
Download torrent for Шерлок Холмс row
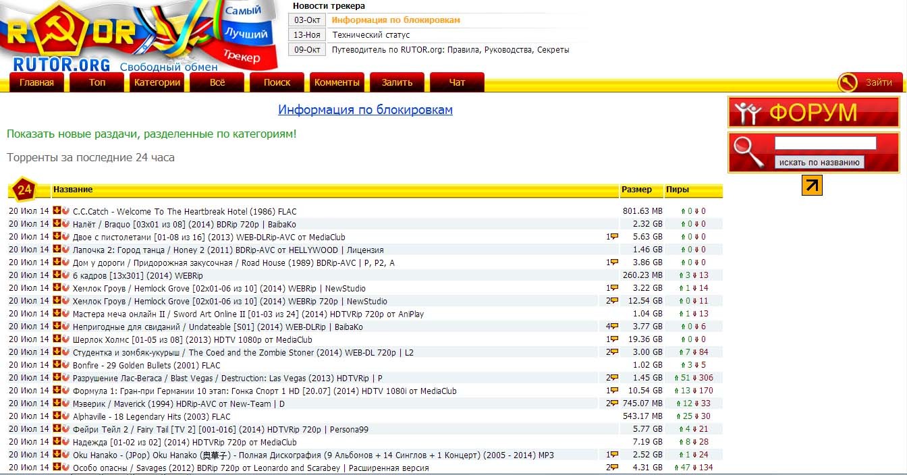tap(57, 339)
